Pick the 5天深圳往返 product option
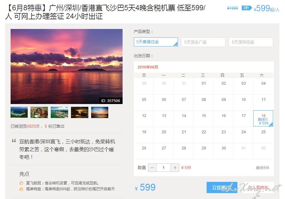The height and width of the screenshot is (199, 285). coord(251,42)
